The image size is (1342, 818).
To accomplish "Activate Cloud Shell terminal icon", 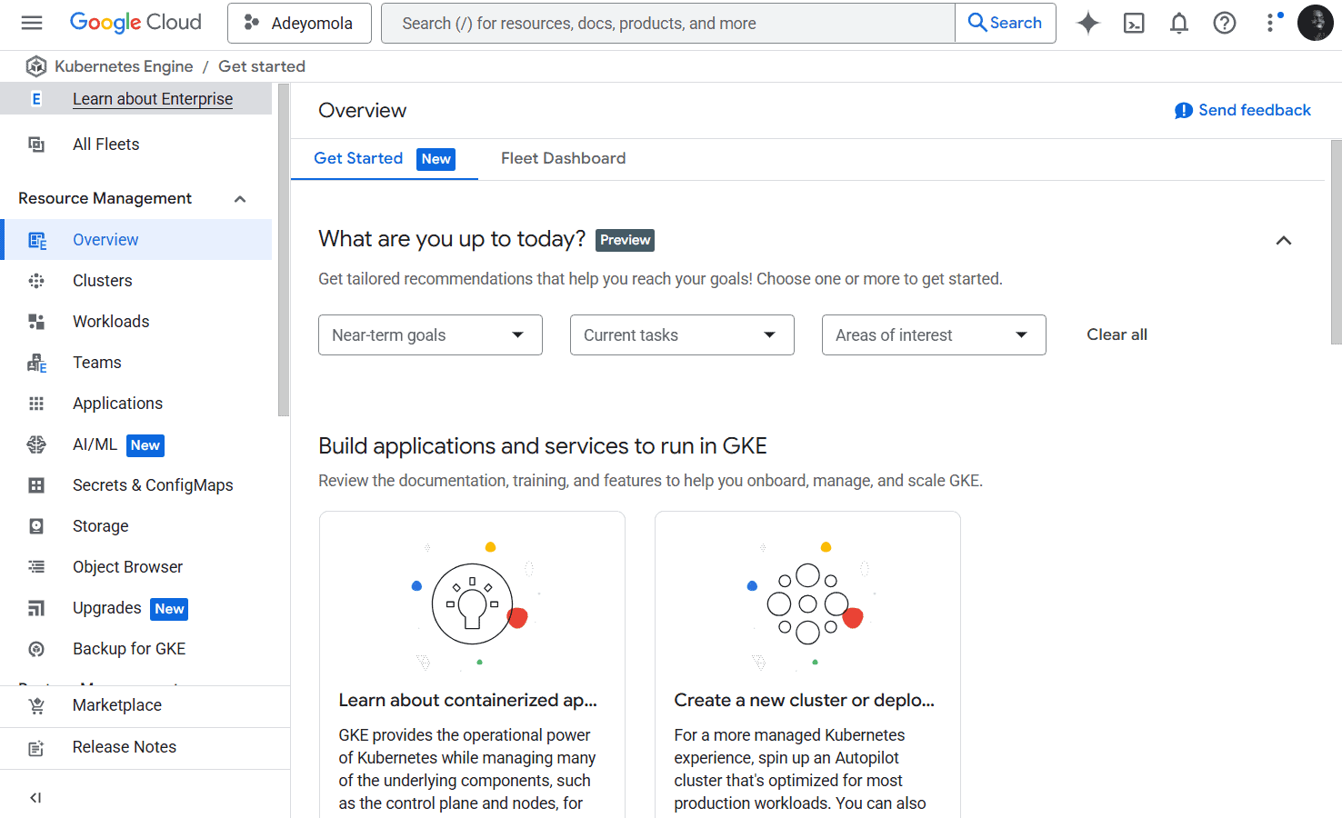I will (1134, 23).
